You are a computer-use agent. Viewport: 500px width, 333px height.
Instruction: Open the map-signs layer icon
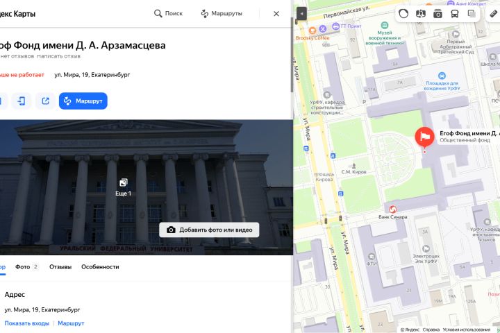click(x=421, y=14)
